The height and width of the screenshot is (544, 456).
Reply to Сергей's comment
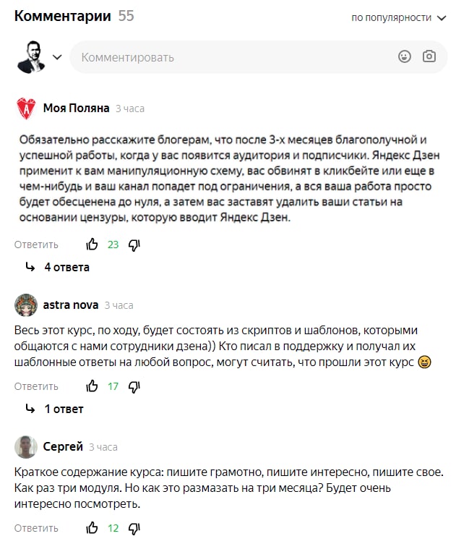point(36,528)
